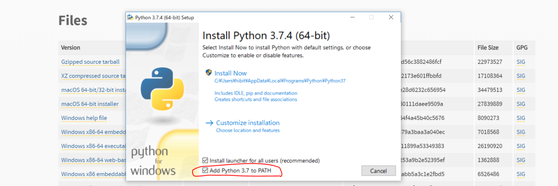
Task: Click the Version column header
Action: pyautogui.click(x=71, y=47)
